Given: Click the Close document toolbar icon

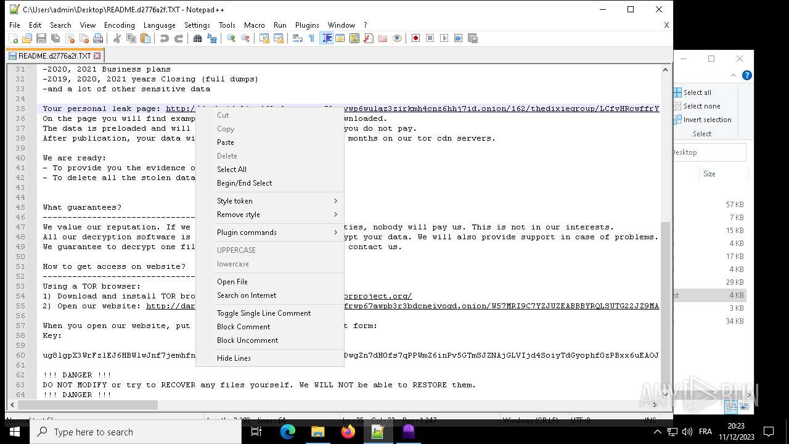Looking at the screenshot, I should [70, 38].
